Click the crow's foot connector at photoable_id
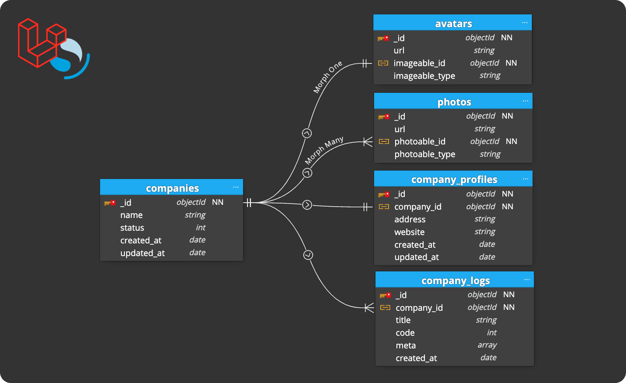 (368, 142)
